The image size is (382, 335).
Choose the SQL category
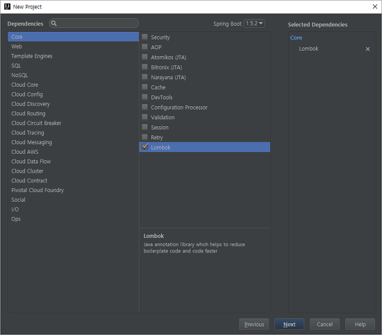pos(74,65)
